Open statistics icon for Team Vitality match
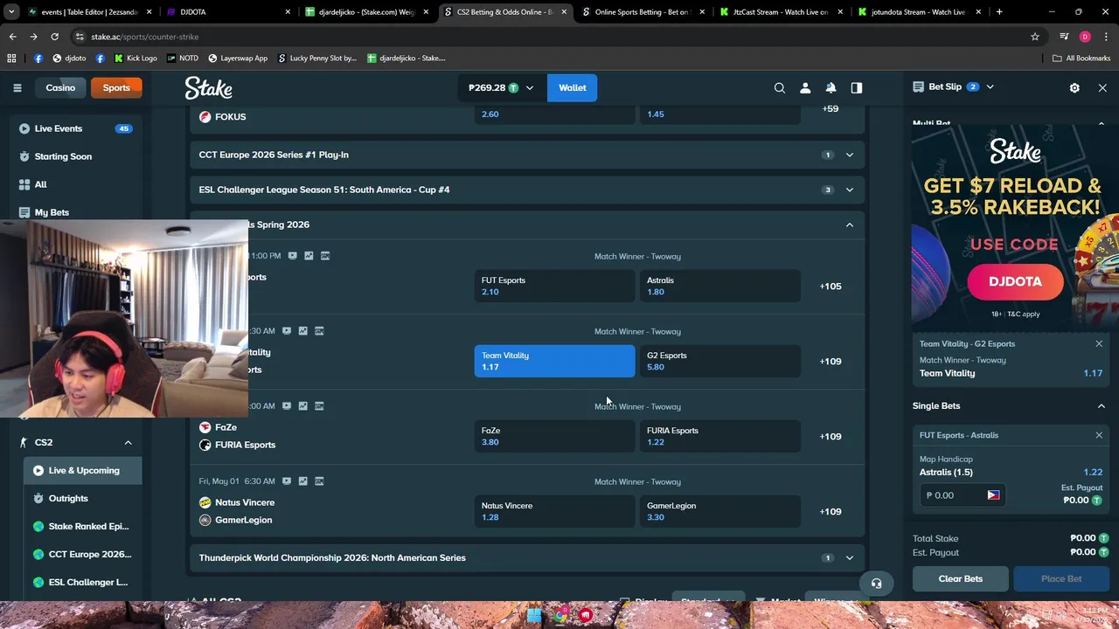 302,331
